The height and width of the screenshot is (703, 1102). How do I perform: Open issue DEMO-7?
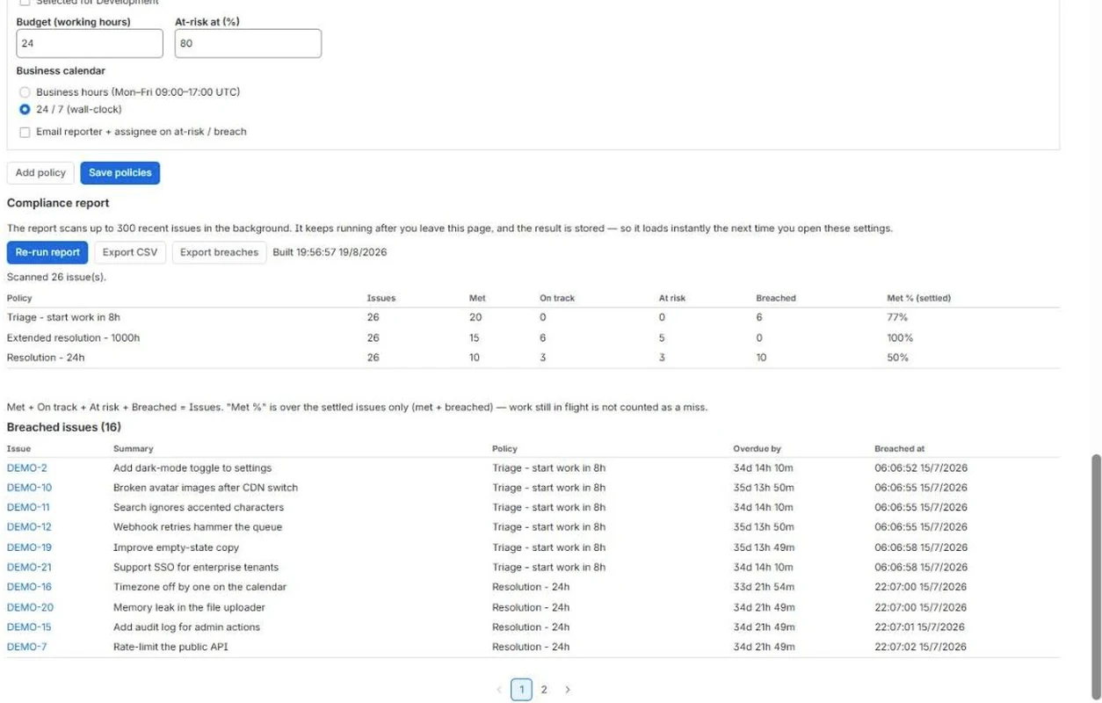27,647
